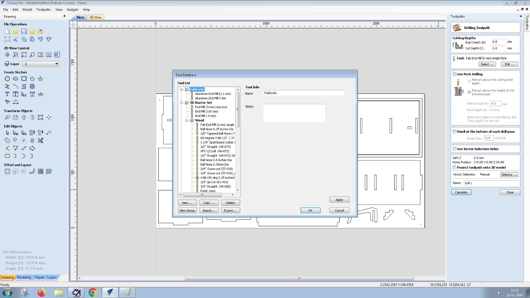Open the Gadgets menu
Screen dimensions: 530x298
[72, 10]
